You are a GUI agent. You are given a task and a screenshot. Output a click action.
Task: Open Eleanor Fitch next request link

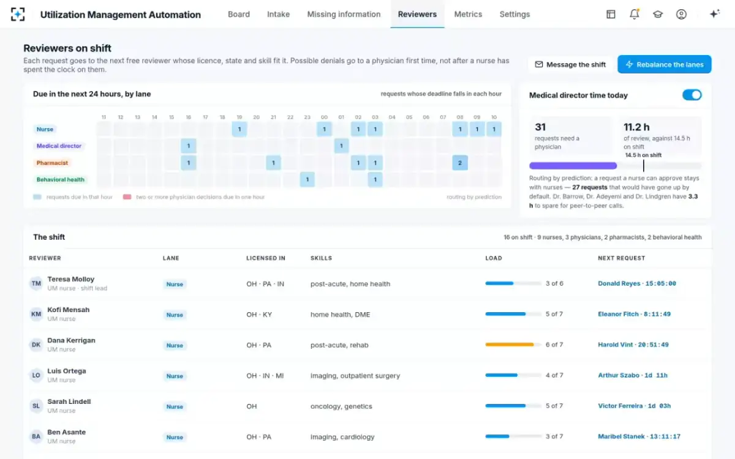634,314
